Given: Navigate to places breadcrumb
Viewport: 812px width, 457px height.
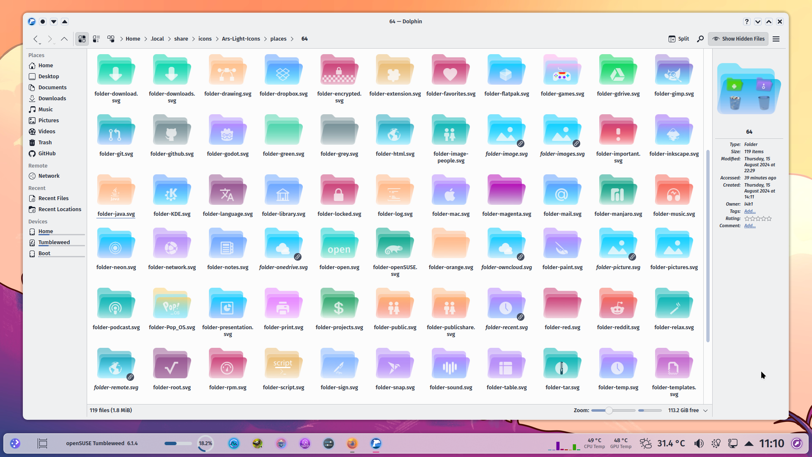Looking at the screenshot, I should (278, 39).
